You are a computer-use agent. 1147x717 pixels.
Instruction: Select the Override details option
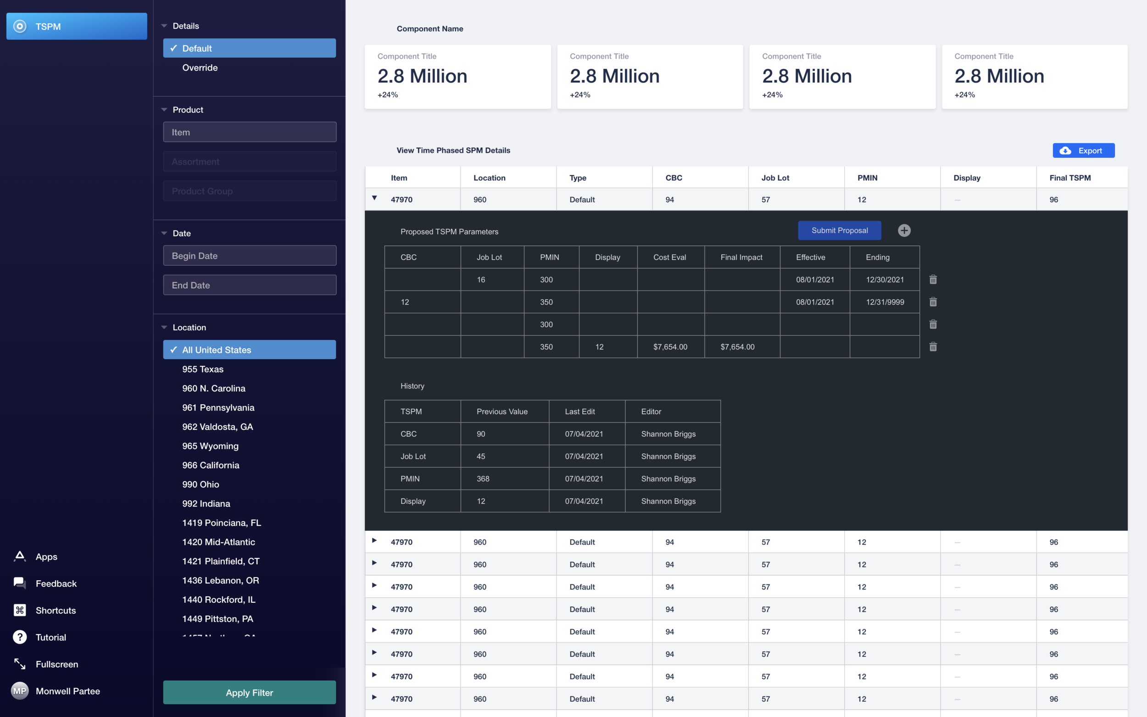[x=200, y=67]
